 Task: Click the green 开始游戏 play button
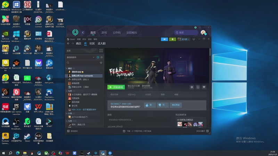[116, 87]
